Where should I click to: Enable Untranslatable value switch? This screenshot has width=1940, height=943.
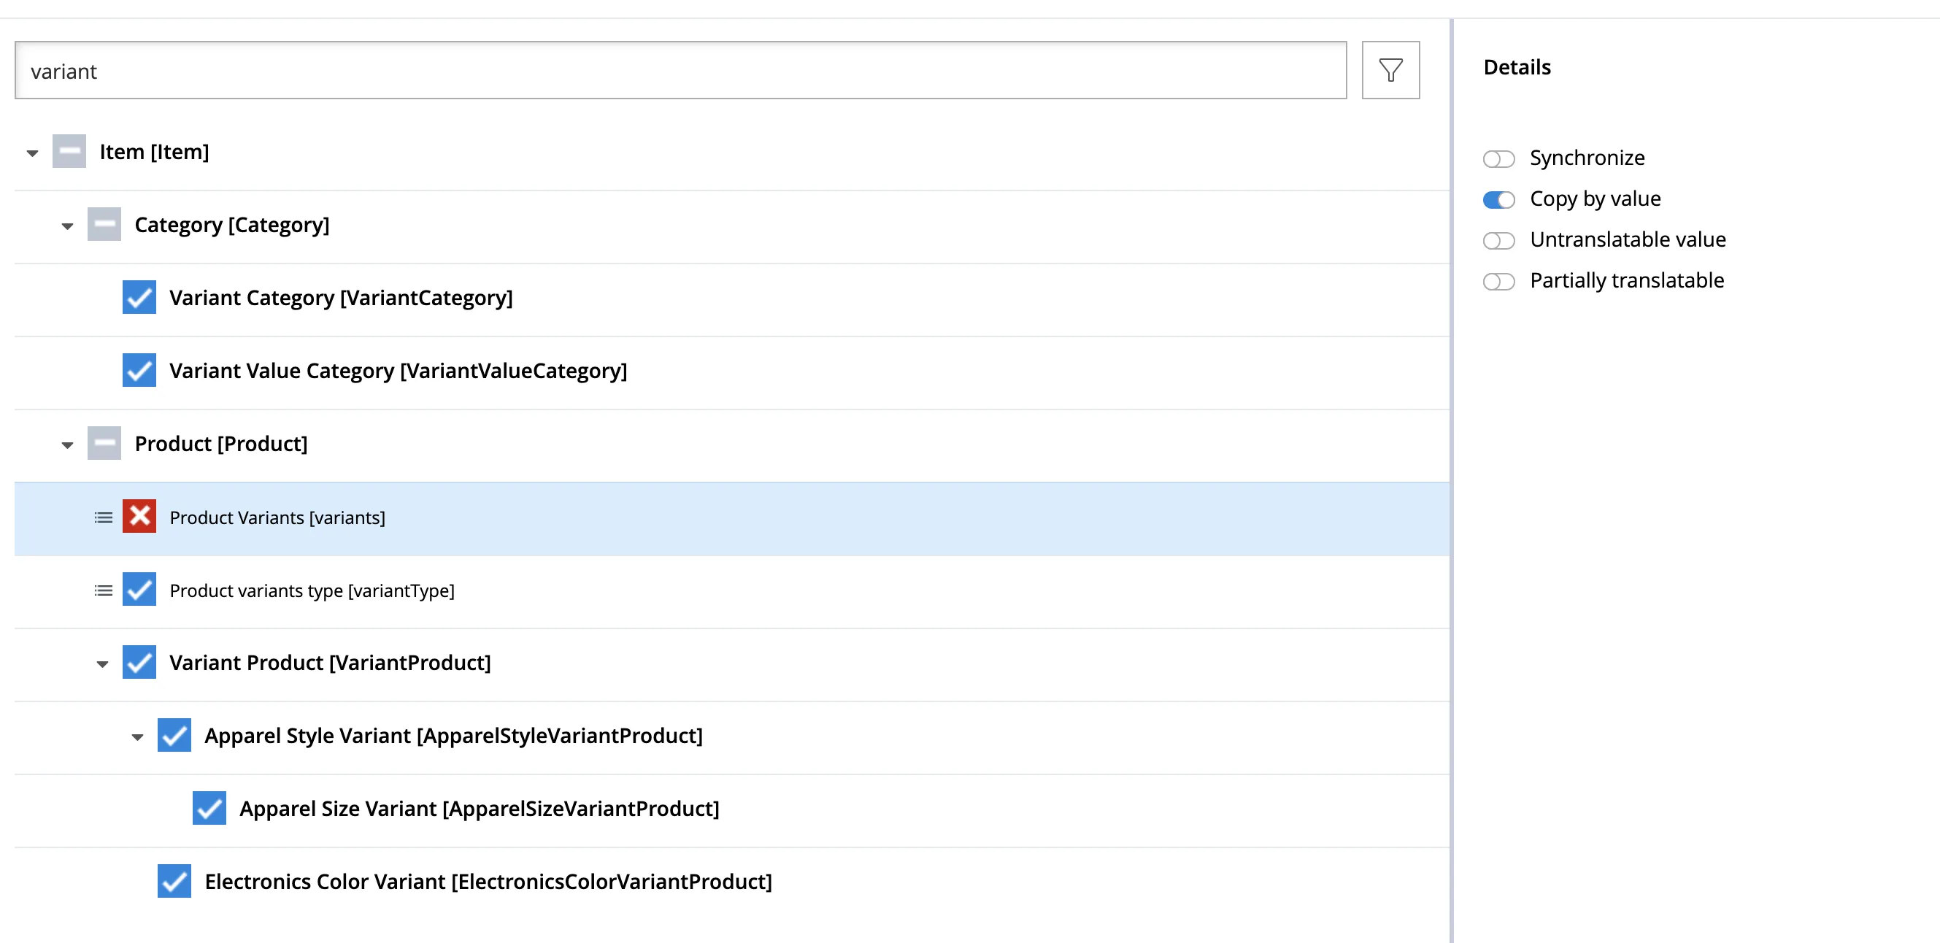click(1498, 240)
